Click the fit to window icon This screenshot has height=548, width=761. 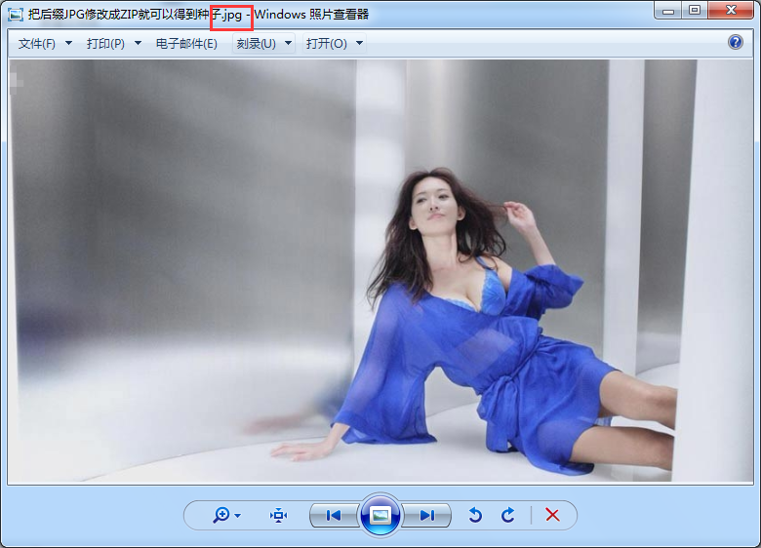[x=279, y=515]
